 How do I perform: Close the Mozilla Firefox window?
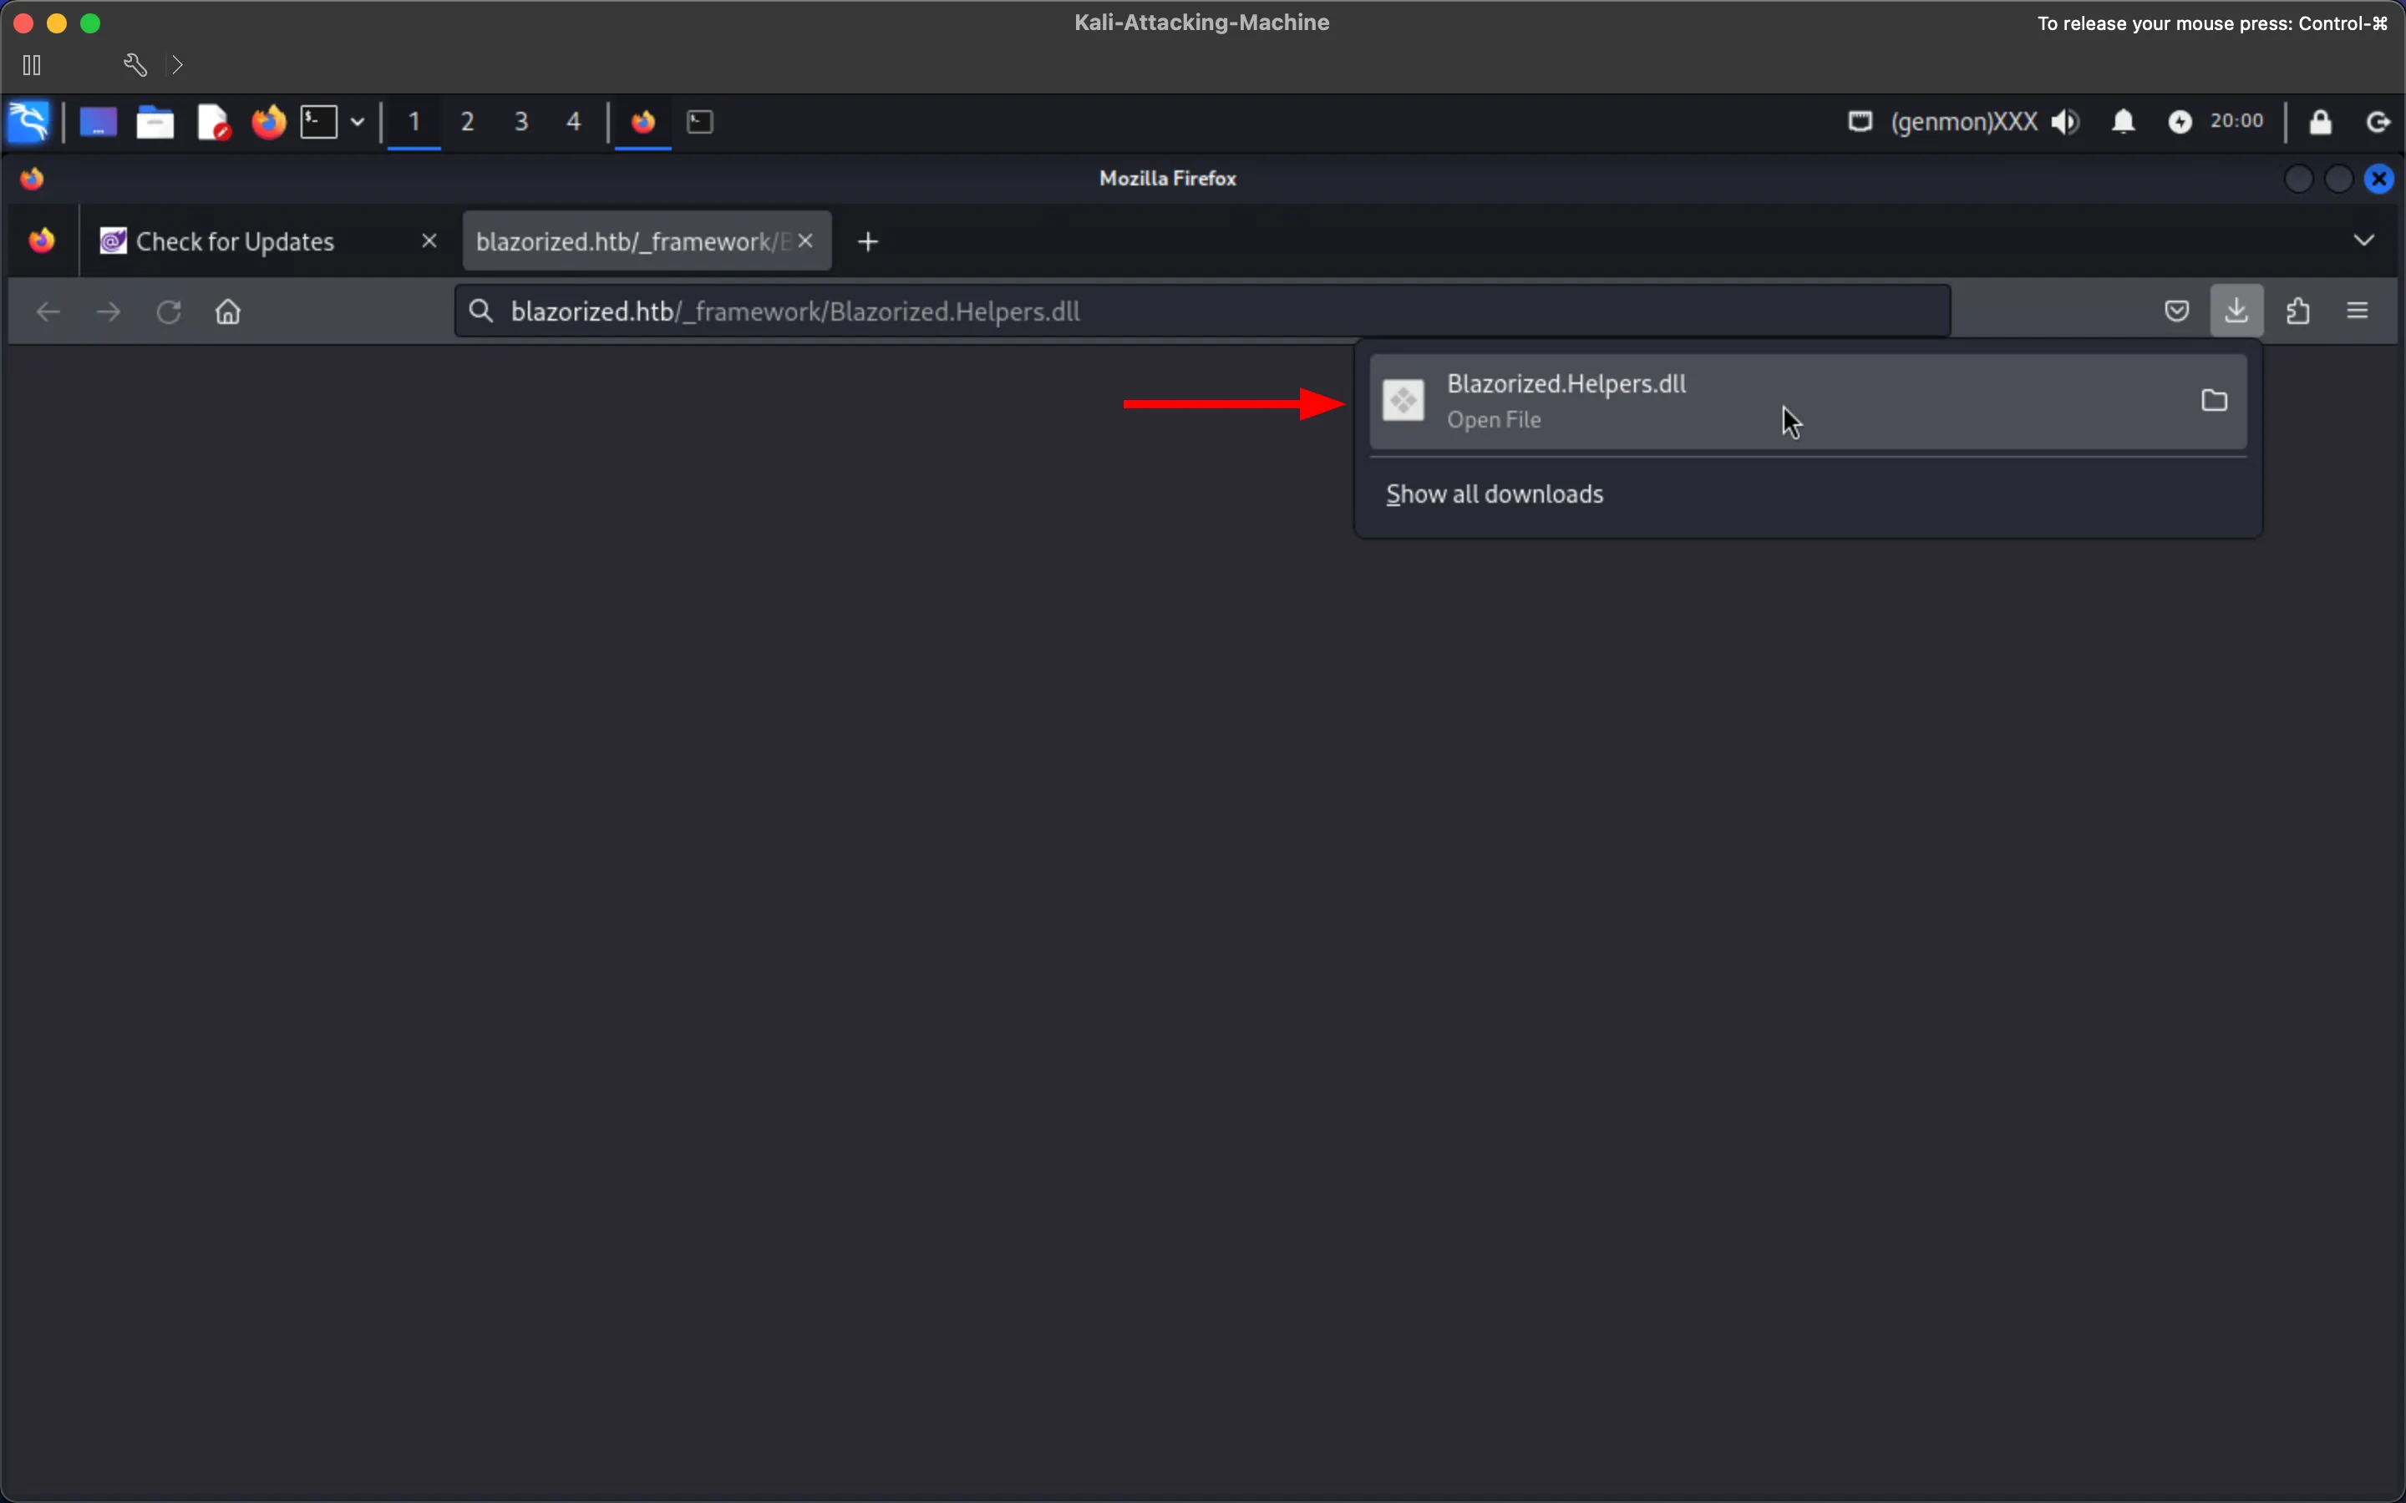click(2379, 179)
